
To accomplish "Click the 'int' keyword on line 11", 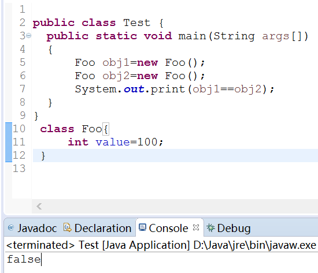I will pyautogui.click(x=78, y=142).
